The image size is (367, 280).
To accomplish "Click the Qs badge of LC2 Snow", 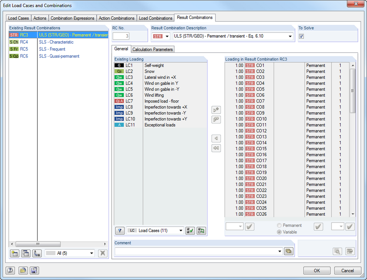I will point(119,71).
